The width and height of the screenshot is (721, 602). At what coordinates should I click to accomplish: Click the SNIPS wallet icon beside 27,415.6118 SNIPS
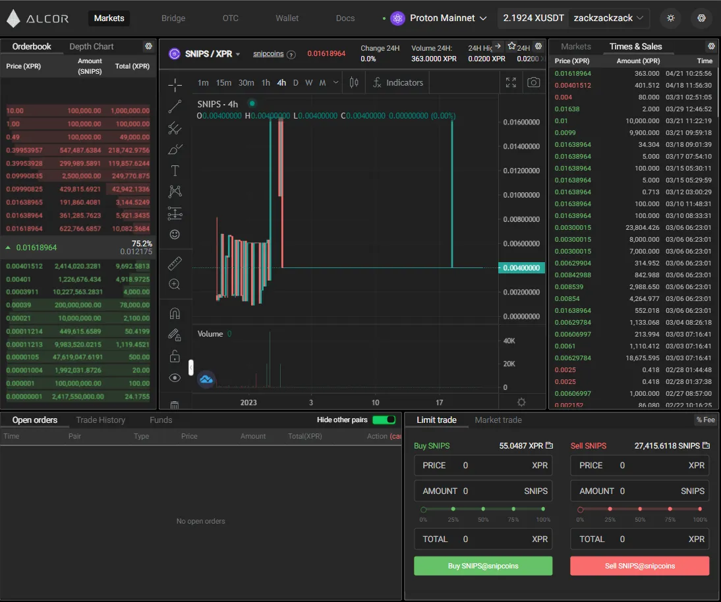click(x=707, y=445)
